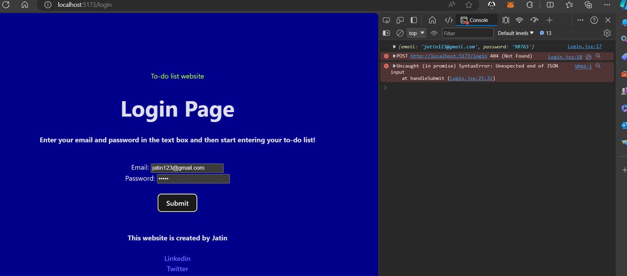The width and height of the screenshot is (627, 276).
Task: Open browser Collections
Action: 588,5
